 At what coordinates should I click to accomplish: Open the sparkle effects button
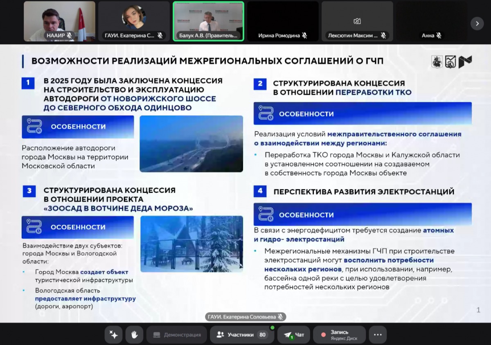pos(113,335)
